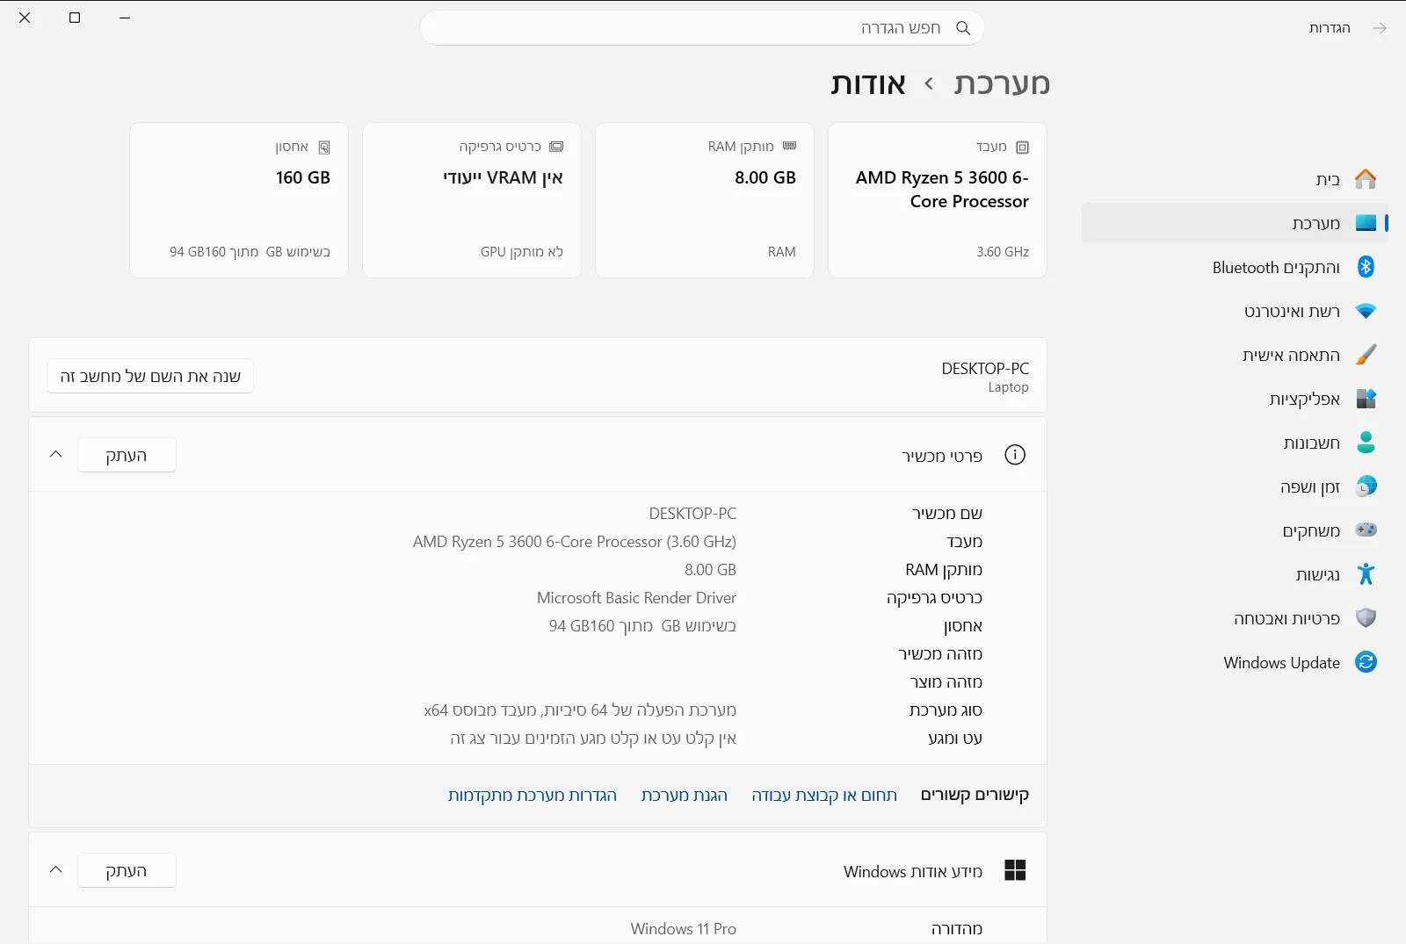Viewport: 1406px width, 944px height.
Task: Open Network and internet wifi icon
Action: (x=1366, y=311)
